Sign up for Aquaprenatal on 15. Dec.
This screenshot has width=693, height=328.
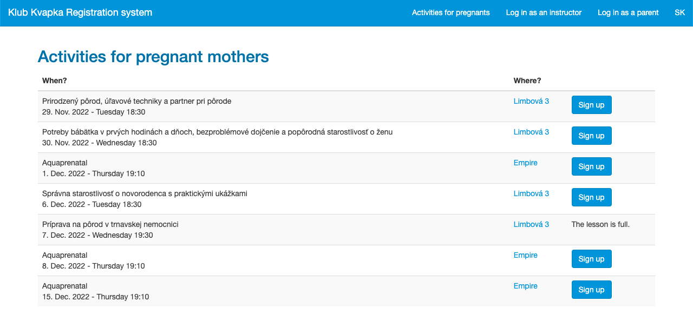pyautogui.click(x=591, y=290)
